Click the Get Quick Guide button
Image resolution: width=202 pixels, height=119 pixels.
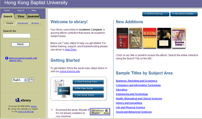88,95
